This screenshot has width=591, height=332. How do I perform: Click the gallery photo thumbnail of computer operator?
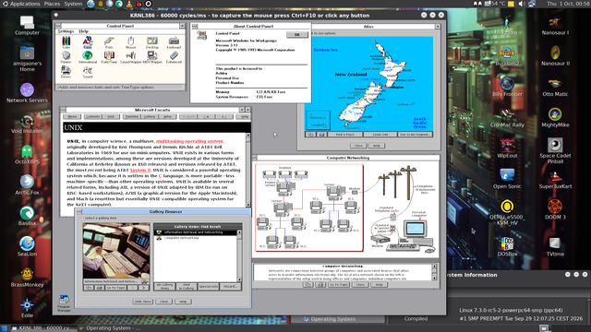coord(116,251)
